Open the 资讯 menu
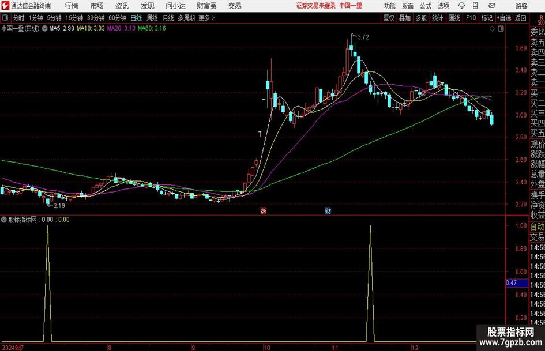The image size is (545, 351). coord(122,6)
